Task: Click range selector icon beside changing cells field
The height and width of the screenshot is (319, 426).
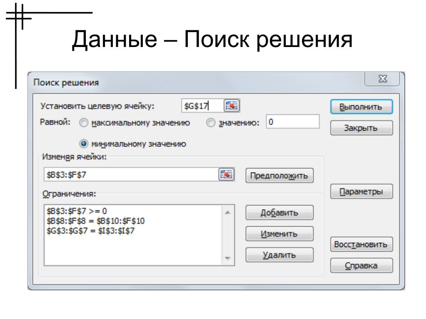Action: tap(226, 175)
